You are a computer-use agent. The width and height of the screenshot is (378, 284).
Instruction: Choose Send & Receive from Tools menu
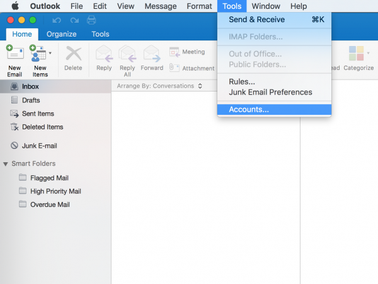point(274,20)
